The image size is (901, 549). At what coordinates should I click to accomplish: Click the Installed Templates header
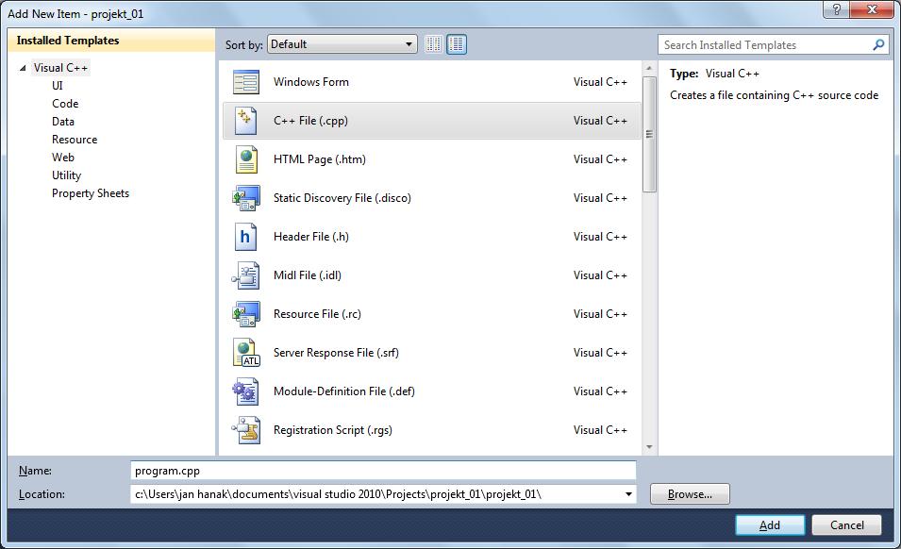pos(111,41)
